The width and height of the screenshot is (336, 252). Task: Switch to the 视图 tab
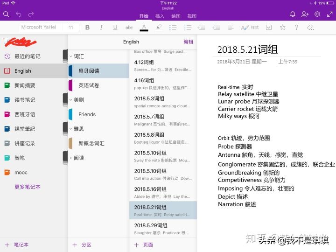click(192, 16)
